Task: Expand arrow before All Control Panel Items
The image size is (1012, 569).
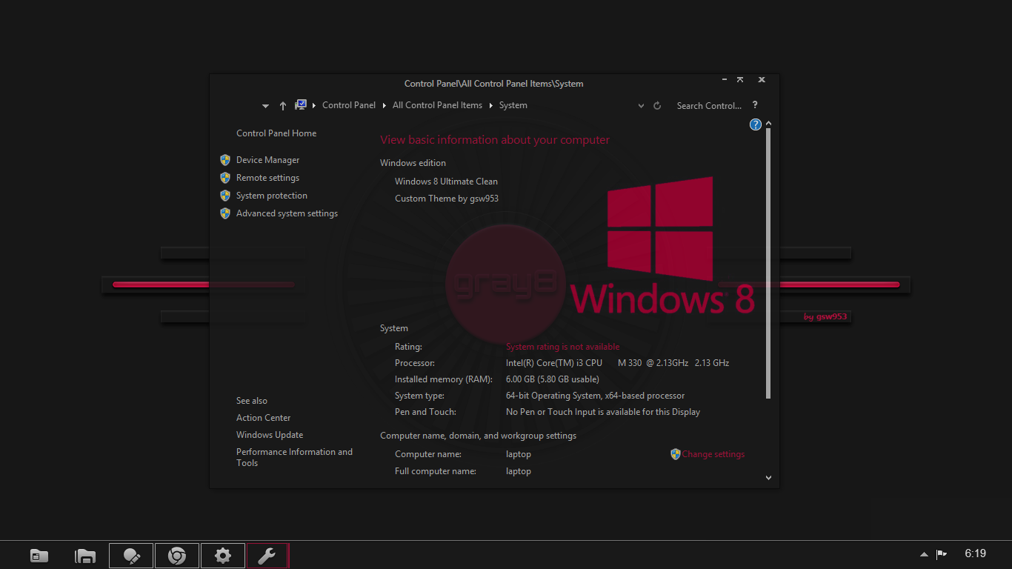Action: click(385, 105)
